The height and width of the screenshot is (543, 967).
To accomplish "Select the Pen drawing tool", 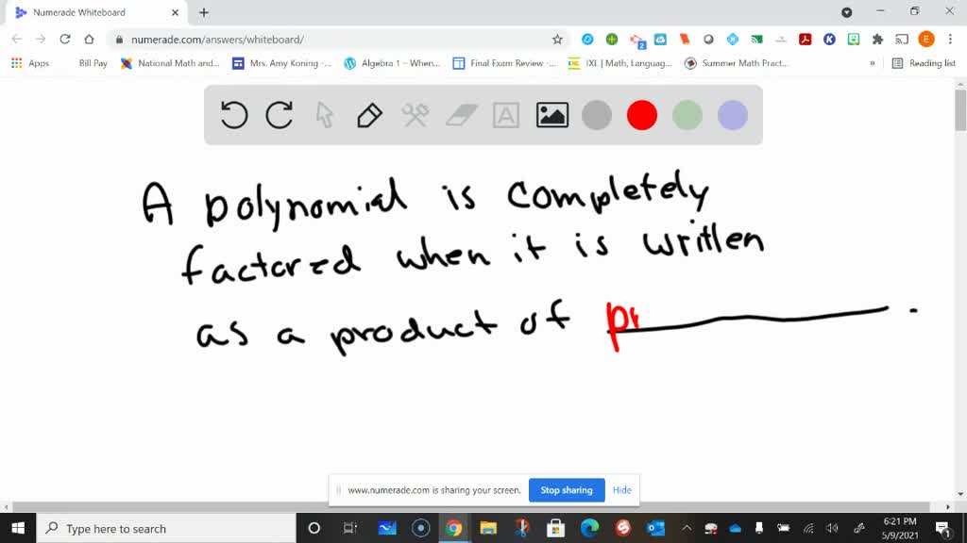I will [368, 114].
